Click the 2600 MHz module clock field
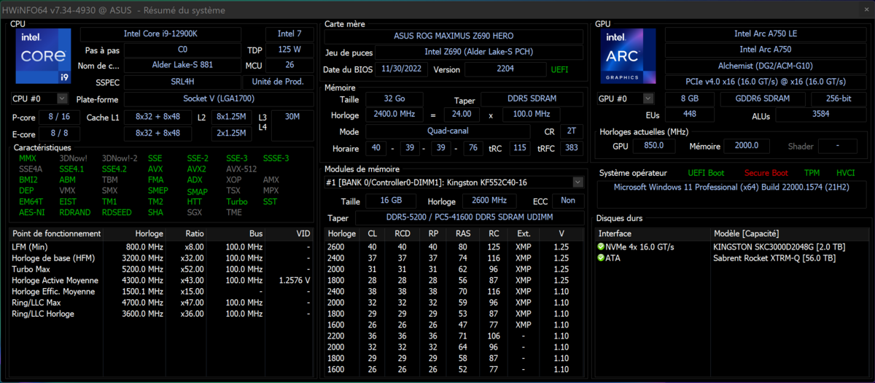875x383 pixels. tap(489, 201)
